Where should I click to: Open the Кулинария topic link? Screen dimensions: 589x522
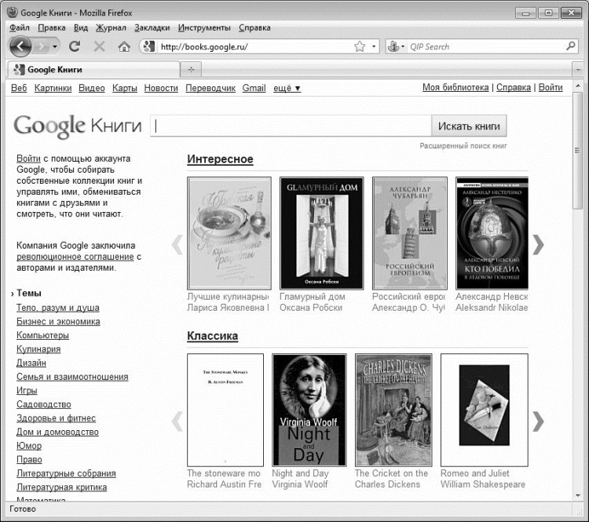[x=38, y=349]
